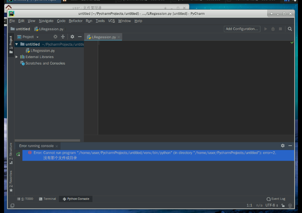Click the Add Configuration button

(241, 29)
